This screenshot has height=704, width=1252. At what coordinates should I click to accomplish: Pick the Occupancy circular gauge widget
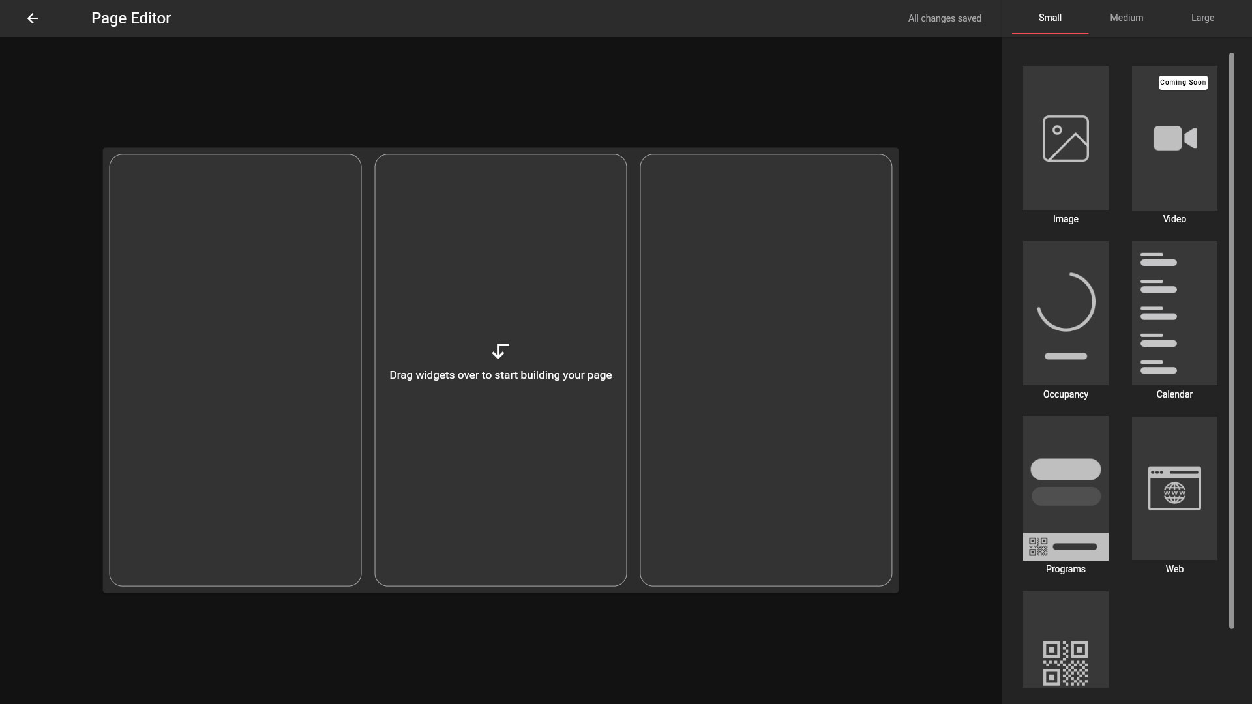[x=1066, y=302]
